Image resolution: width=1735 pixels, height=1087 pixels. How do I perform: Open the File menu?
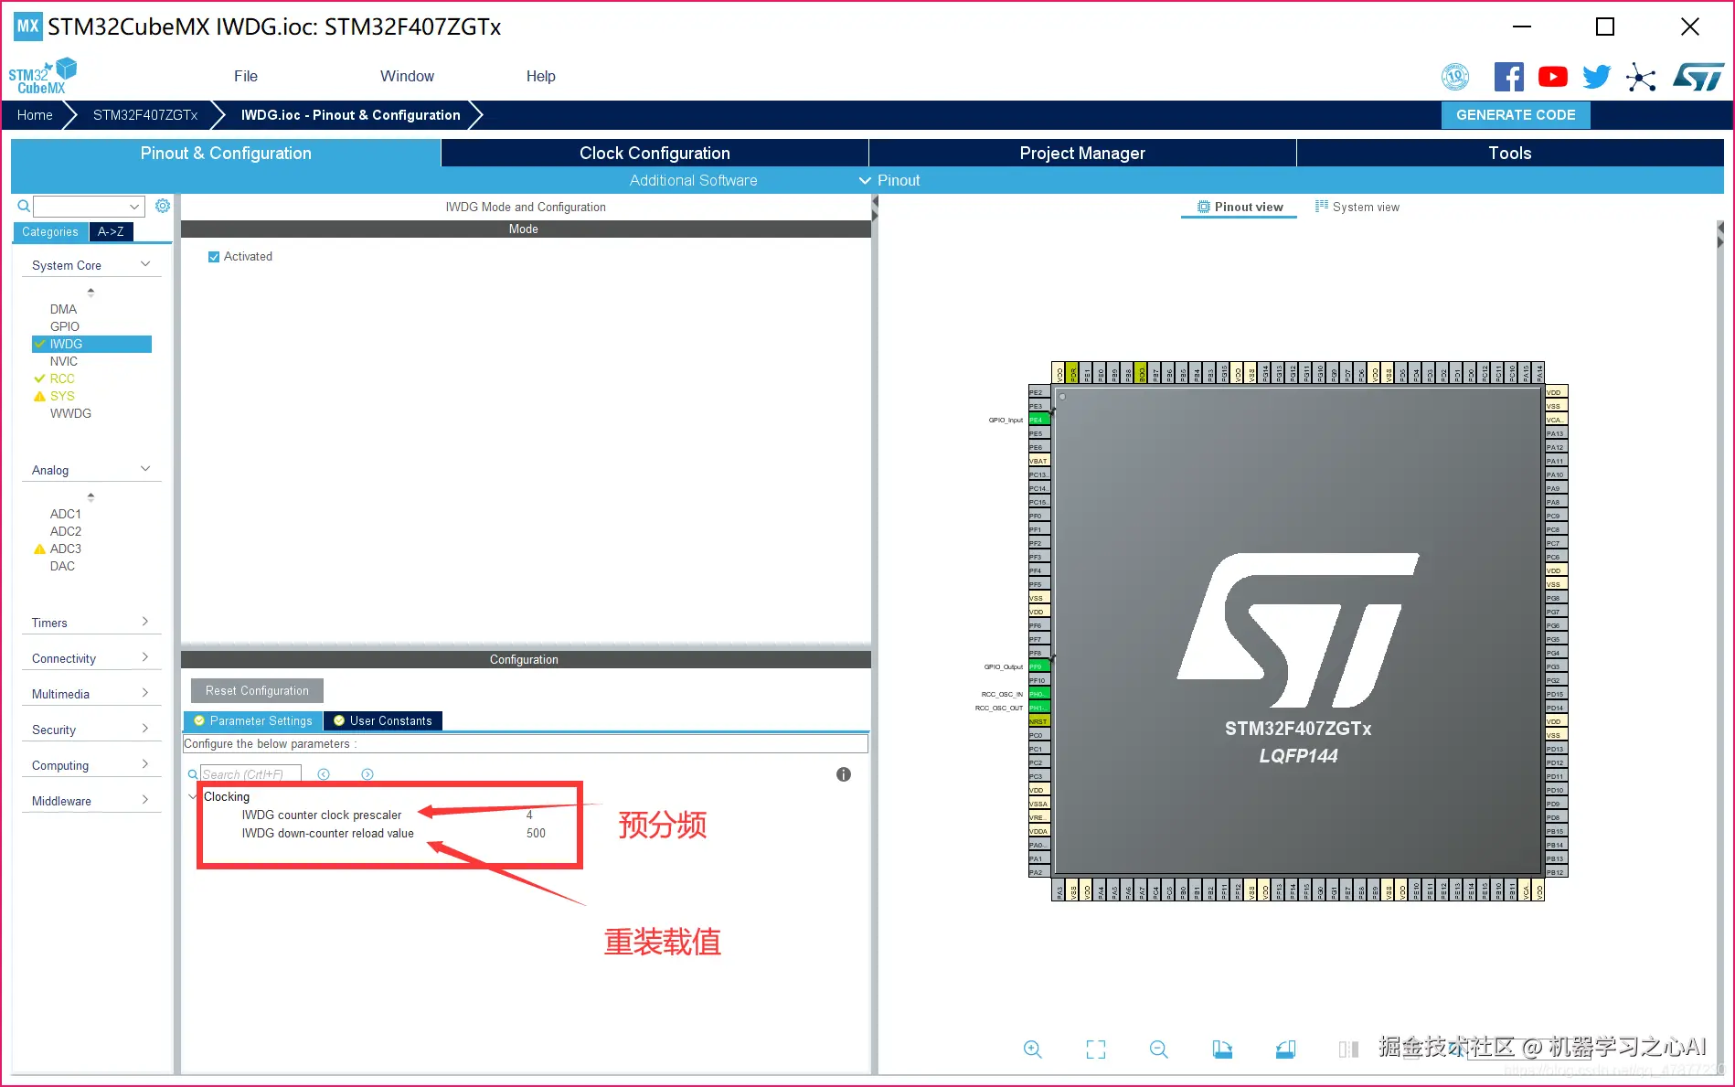[246, 76]
